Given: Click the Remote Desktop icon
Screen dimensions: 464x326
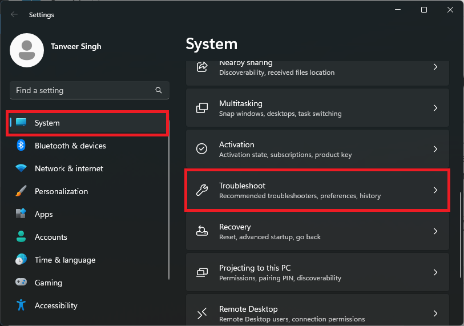Looking at the screenshot, I should click(x=202, y=313).
